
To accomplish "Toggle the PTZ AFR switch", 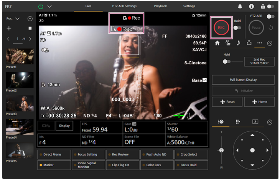I will [271, 17].
